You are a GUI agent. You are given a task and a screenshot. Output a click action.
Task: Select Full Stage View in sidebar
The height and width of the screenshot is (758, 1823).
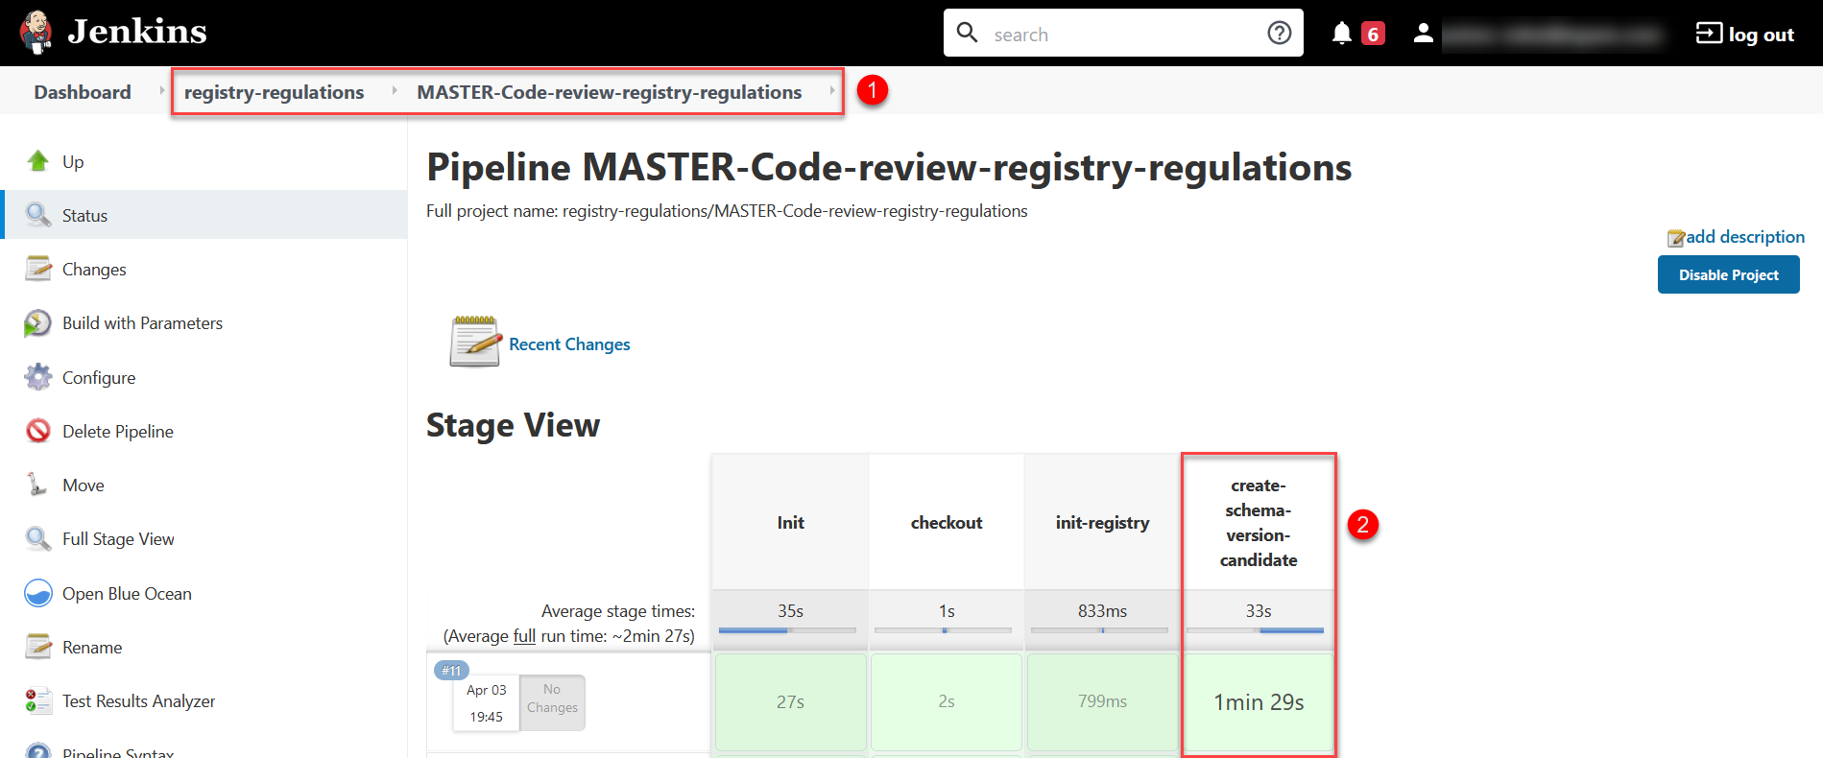[118, 539]
